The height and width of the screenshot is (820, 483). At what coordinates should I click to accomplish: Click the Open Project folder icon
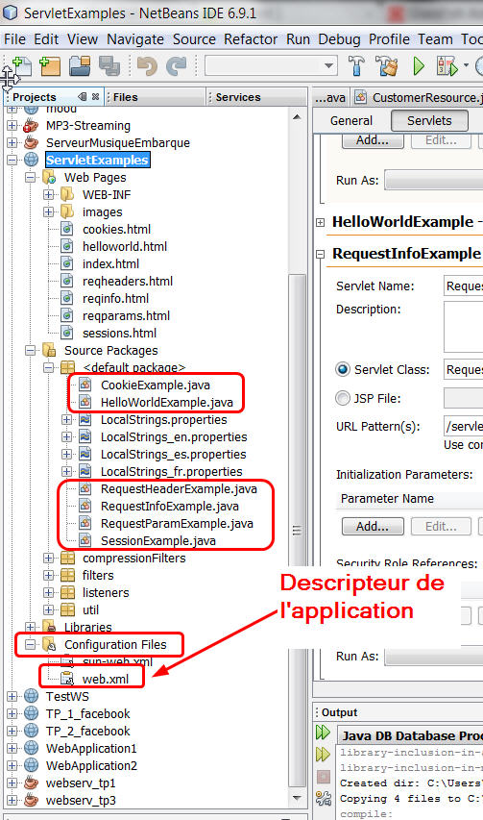click(x=80, y=66)
